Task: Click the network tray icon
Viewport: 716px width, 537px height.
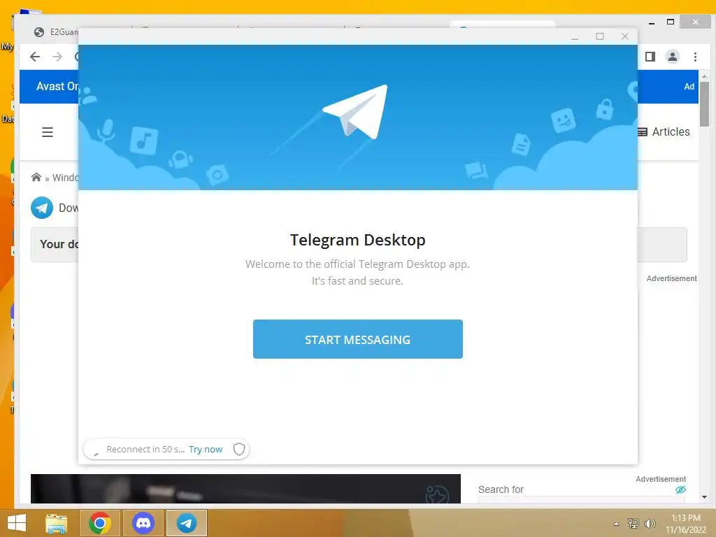Action: 633,523
